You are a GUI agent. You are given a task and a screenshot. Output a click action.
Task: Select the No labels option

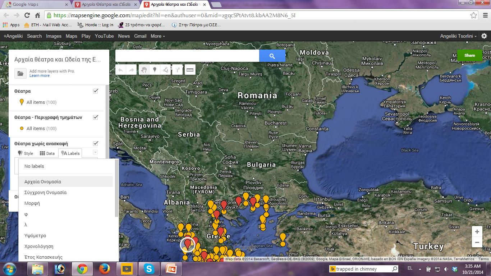click(66, 166)
